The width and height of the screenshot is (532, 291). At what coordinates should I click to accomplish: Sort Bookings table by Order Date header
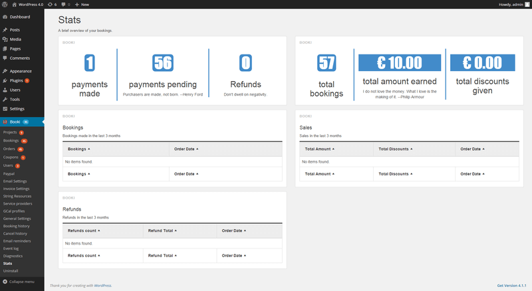(186, 149)
